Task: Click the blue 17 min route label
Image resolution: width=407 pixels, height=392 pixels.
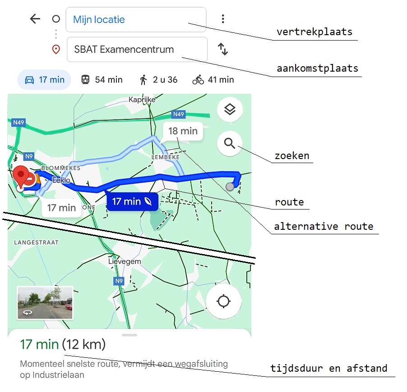Action: 132,201
